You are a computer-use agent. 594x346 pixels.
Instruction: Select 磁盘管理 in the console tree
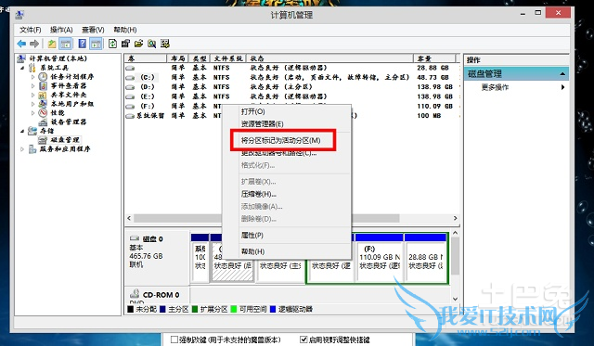coord(65,140)
